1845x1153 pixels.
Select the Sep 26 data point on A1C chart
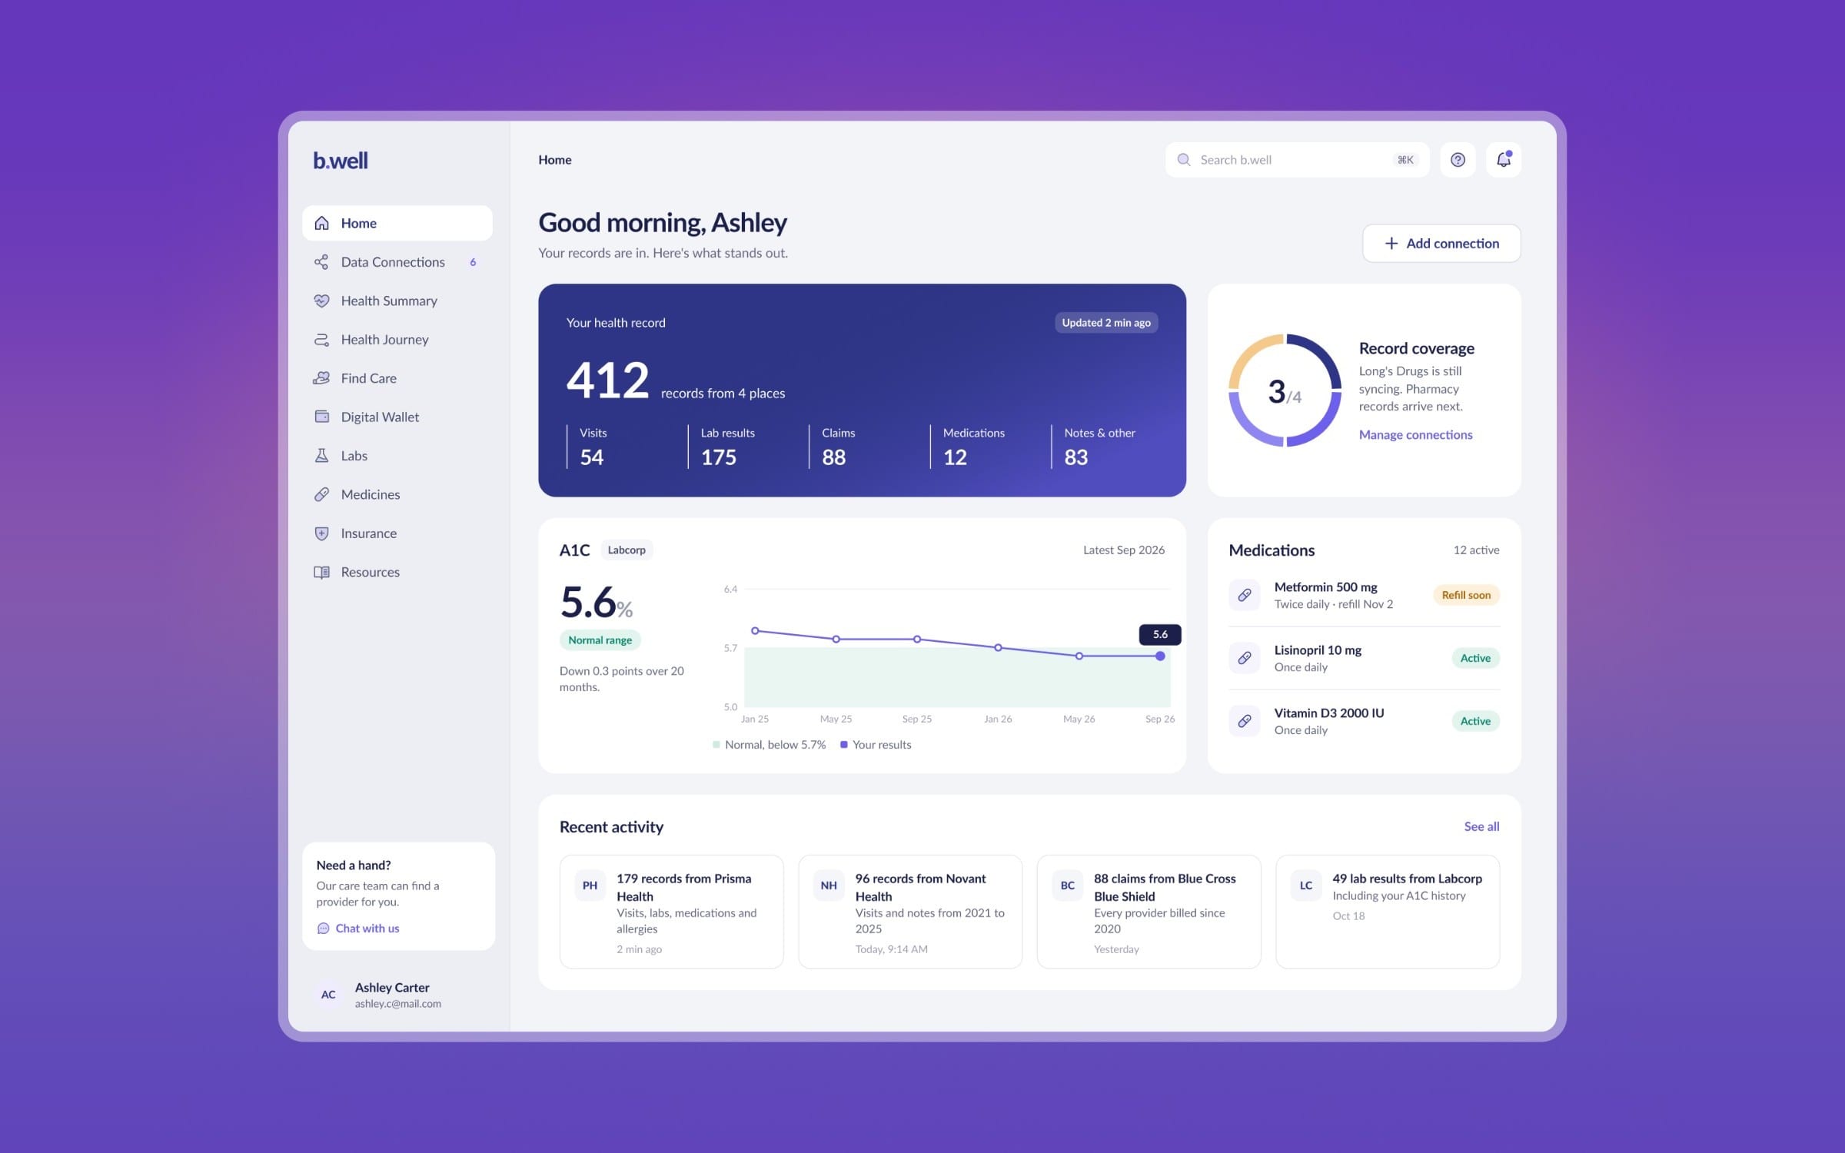tap(1160, 656)
